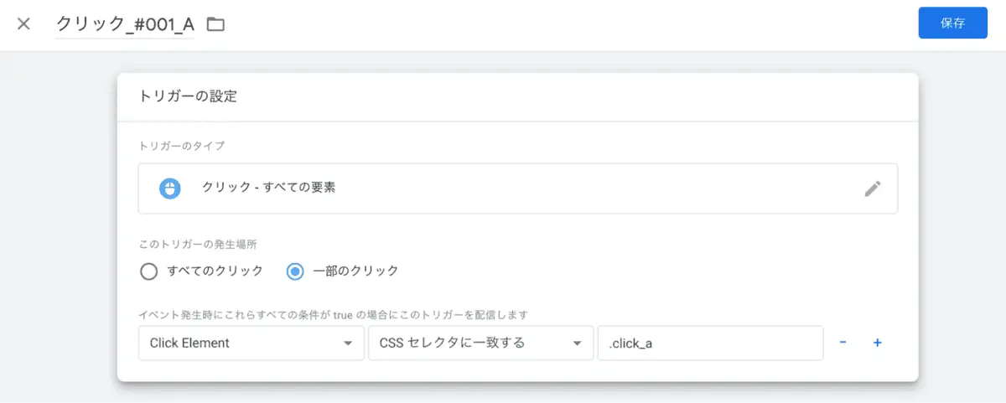Viewport: 1006px width, 403px height.
Task: Select the すべてのクリック radio button
Action: coord(148,271)
